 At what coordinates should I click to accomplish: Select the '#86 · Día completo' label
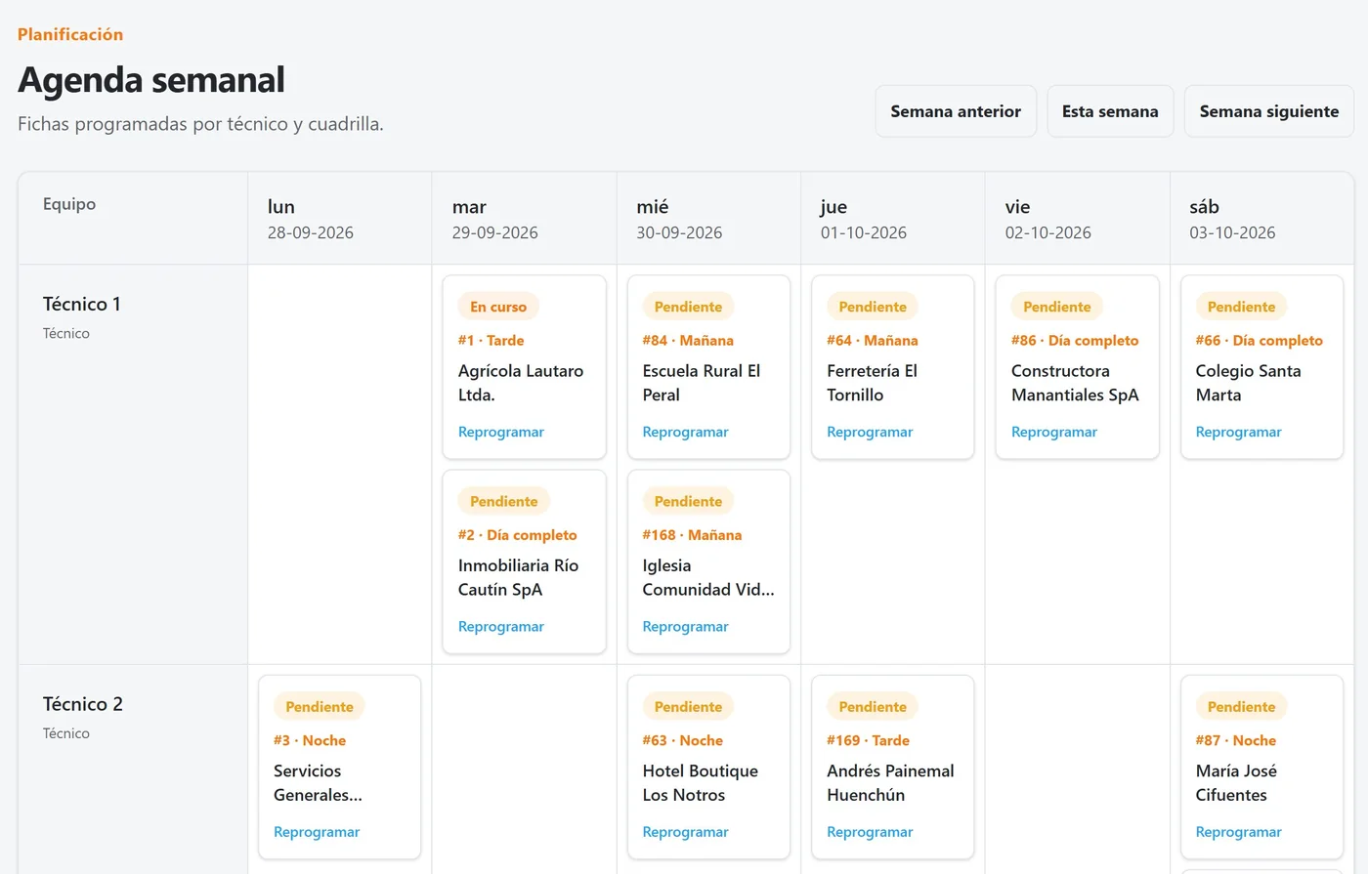(x=1075, y=341)
